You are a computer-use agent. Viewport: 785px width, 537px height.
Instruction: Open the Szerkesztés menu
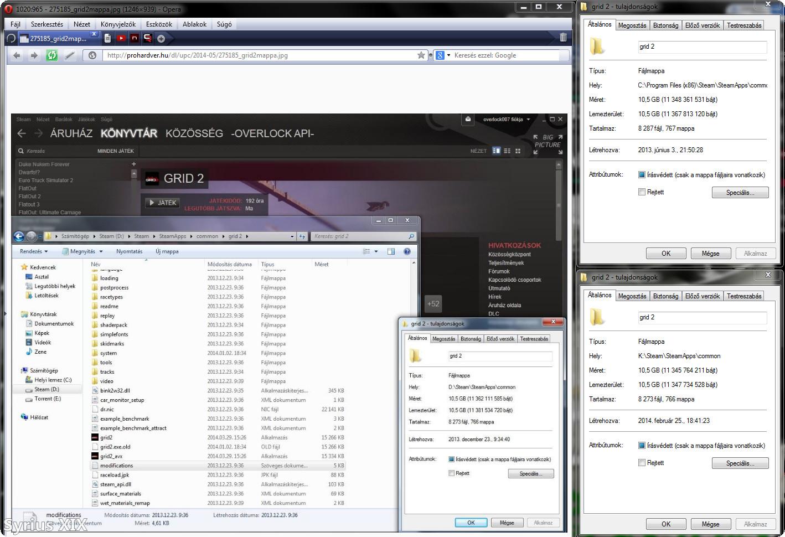point(47,24)
